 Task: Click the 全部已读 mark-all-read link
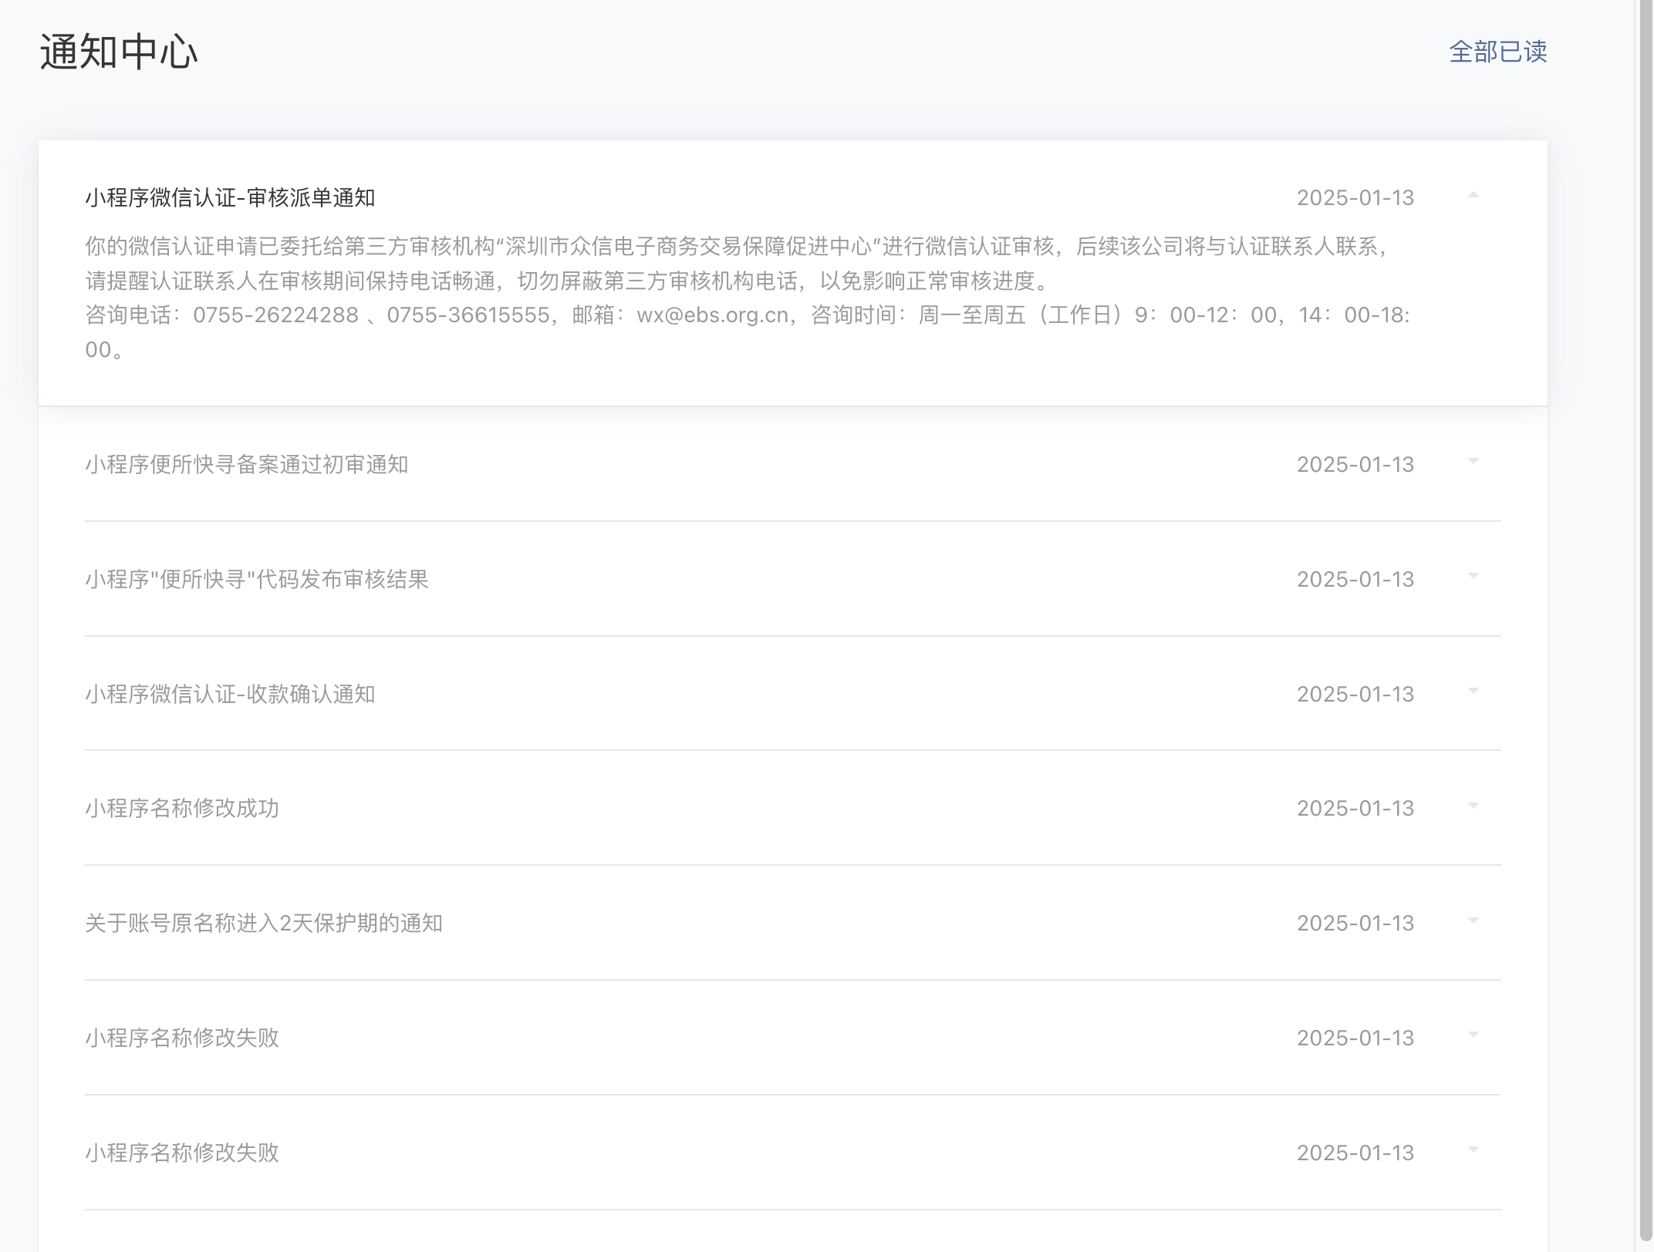(x=1497, y=52)
